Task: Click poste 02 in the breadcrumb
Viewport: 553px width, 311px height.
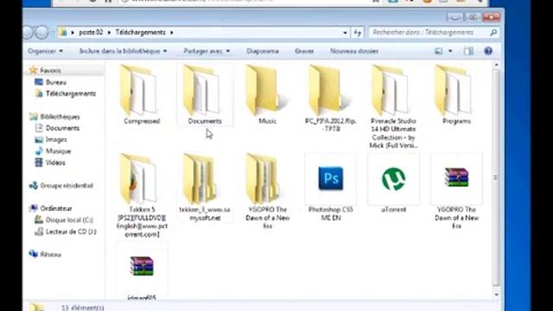Action: (91, 33)
